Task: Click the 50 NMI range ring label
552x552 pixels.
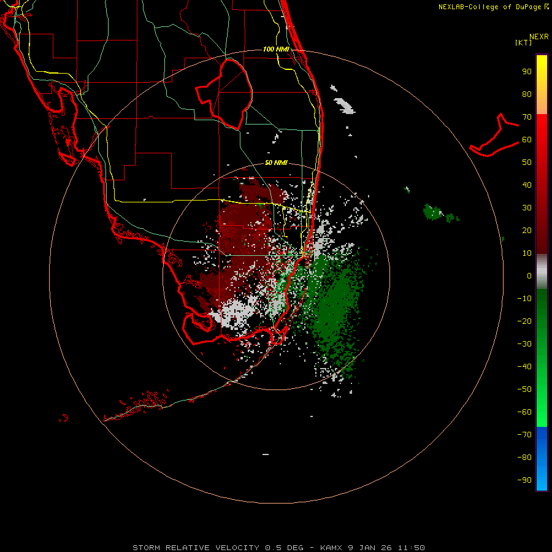Action: pyautogui.click(x=276, y=163)
